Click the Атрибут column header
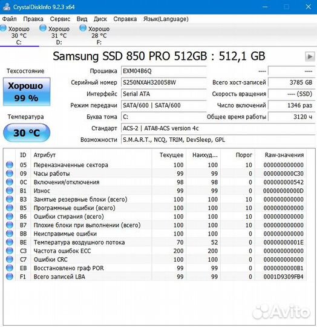The height and width of the screenshot is (327, 317). (91, 155)
